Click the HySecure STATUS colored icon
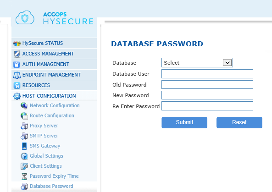 click(x=17, y=44)
